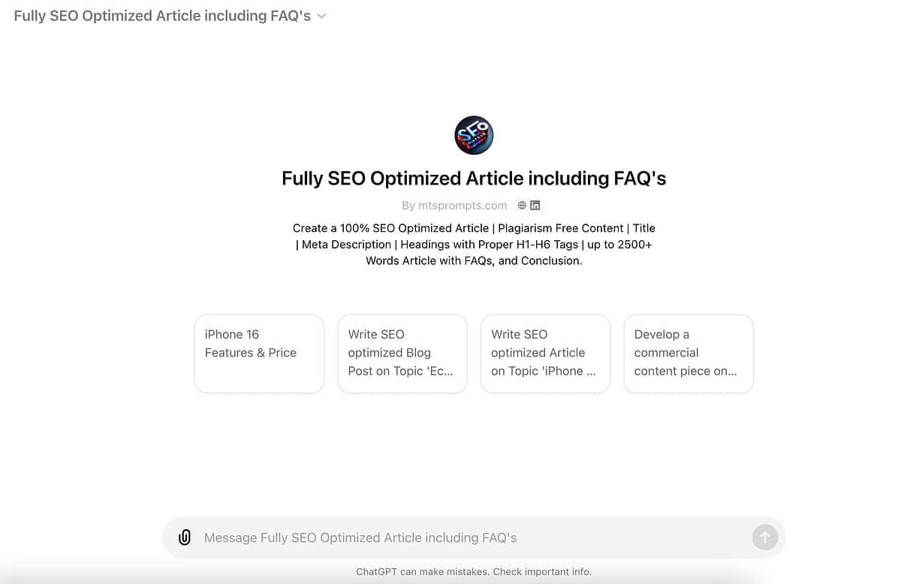Click the paperclip attach file icon
Viewport: 901px width, 584px height.
[184, 537]
